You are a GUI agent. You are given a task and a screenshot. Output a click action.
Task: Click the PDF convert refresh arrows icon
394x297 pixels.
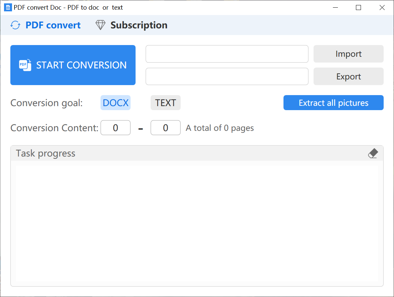(15, 25)
